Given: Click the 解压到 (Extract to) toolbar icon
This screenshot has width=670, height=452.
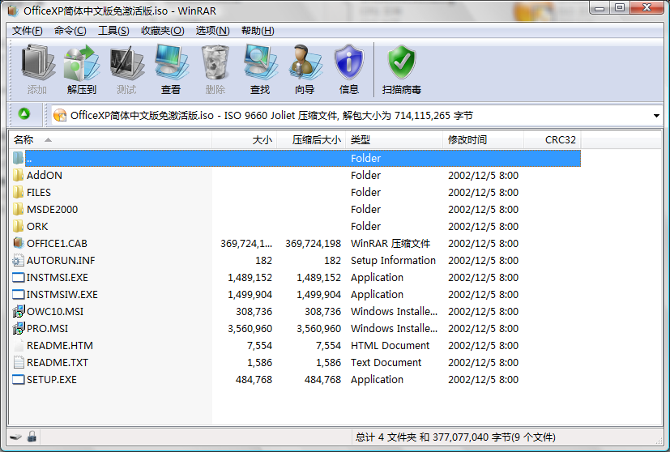Looking at the screenshot, I should click(82, 63).
